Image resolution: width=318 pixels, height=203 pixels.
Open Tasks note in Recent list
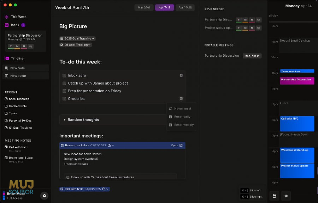point(11,113)
